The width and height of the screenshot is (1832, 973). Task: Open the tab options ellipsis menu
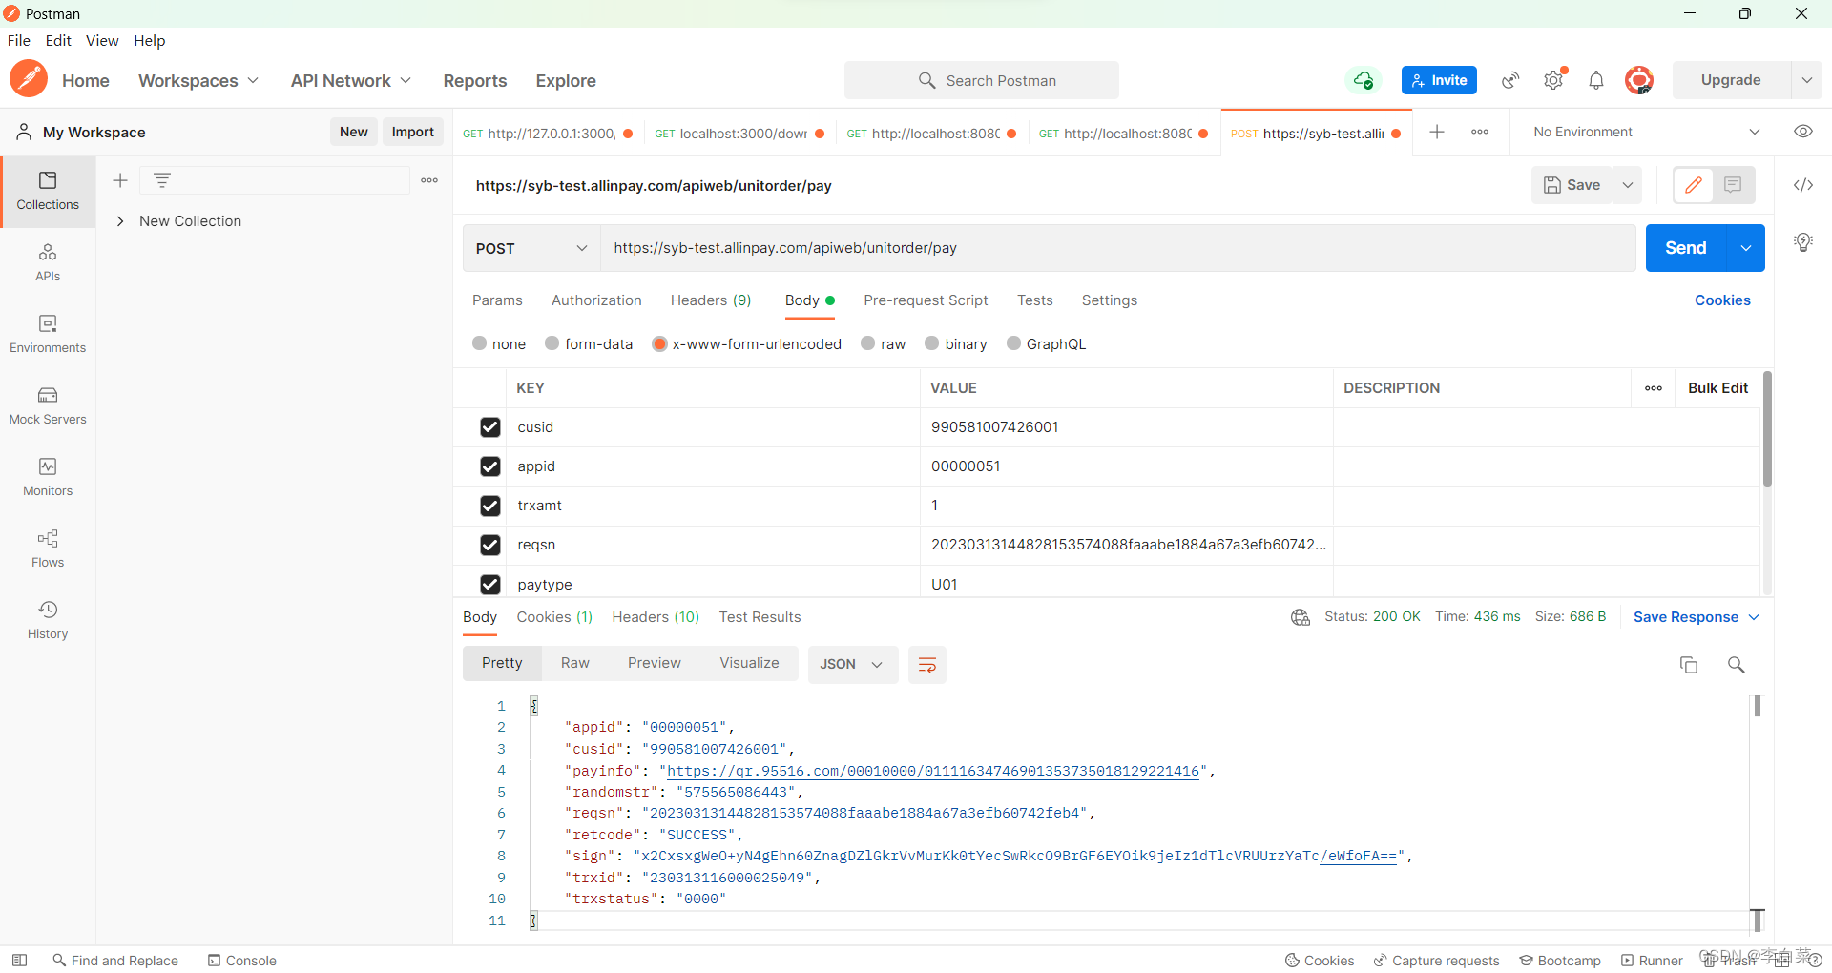click(1480, 132)
